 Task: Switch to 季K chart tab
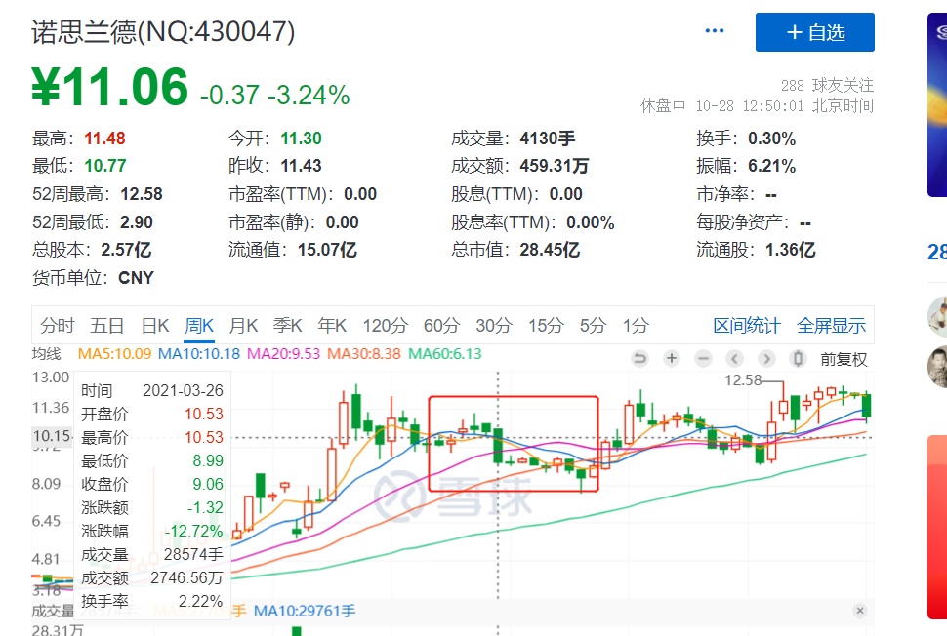click(287, 326)
